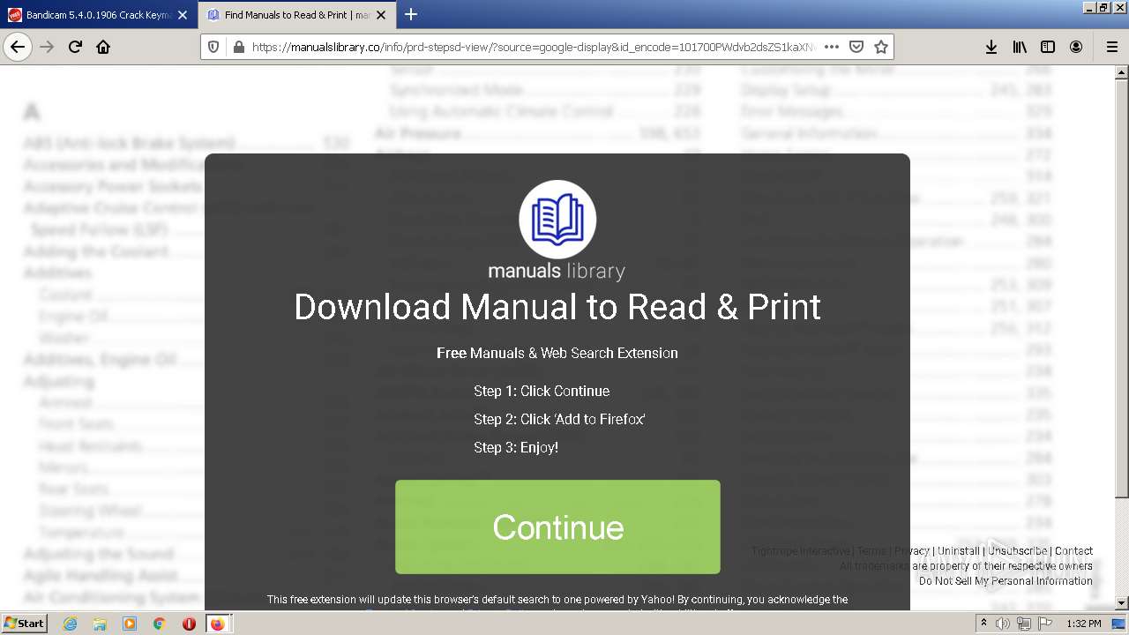Open the Firefox home page

[103, 47]
